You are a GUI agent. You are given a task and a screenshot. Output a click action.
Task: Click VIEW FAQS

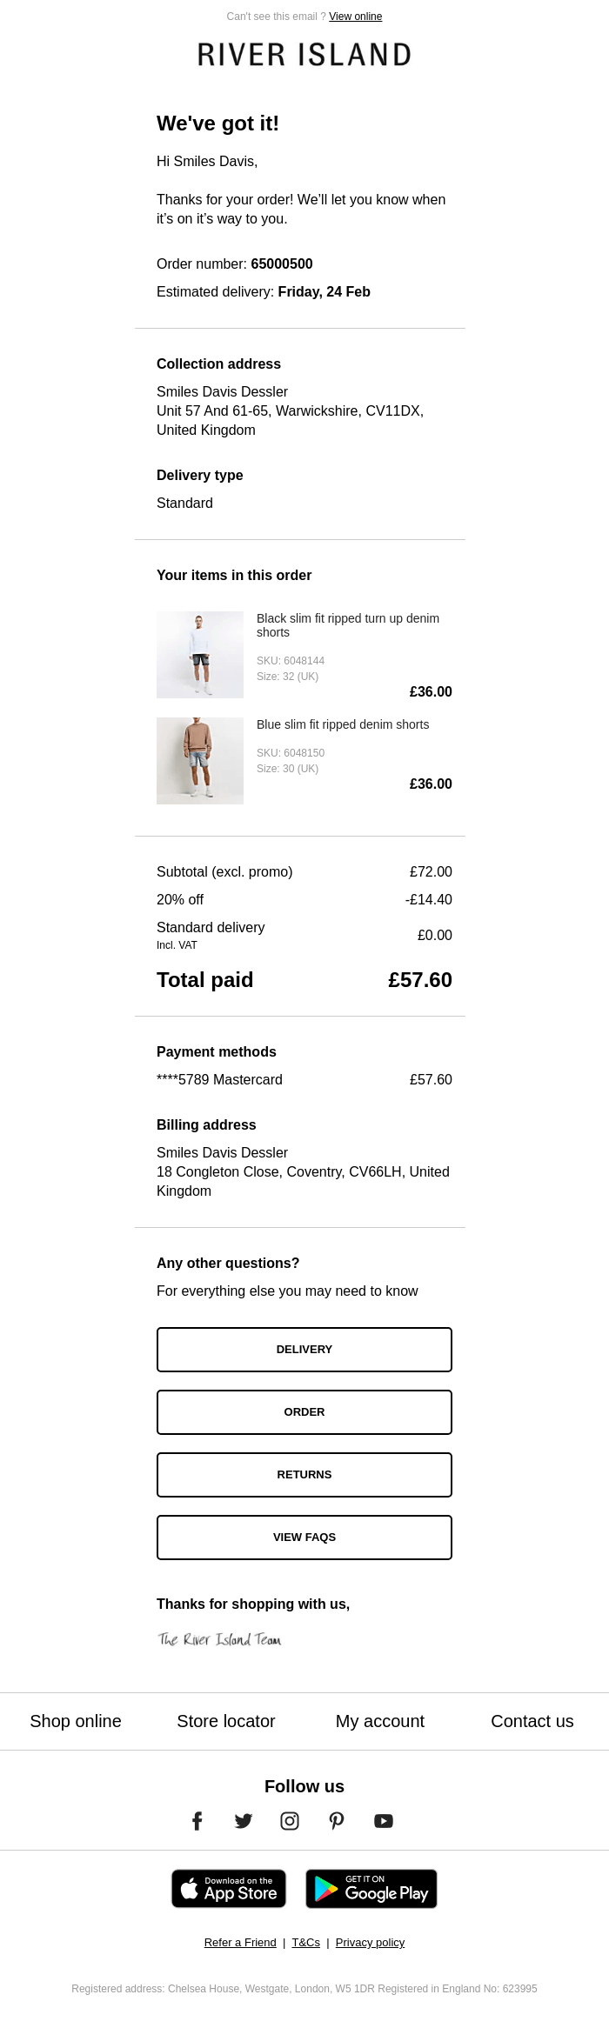coord(304,1537)
